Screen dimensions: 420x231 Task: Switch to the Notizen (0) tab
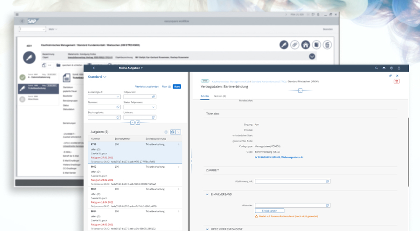(x=220, y=96)
